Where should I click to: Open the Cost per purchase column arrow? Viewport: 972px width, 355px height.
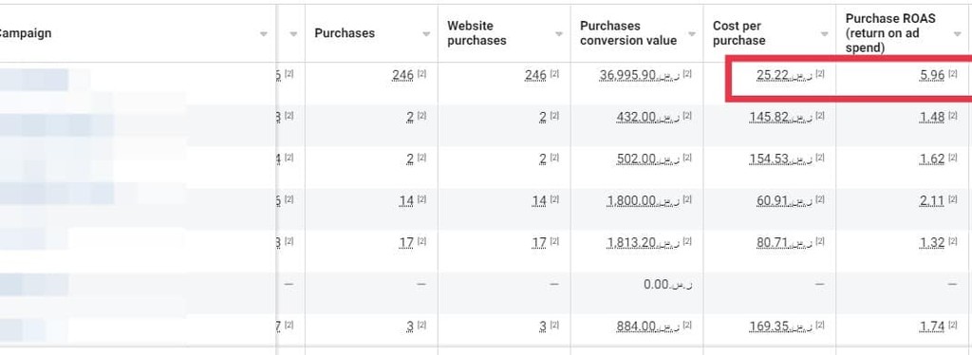(825, 34)
